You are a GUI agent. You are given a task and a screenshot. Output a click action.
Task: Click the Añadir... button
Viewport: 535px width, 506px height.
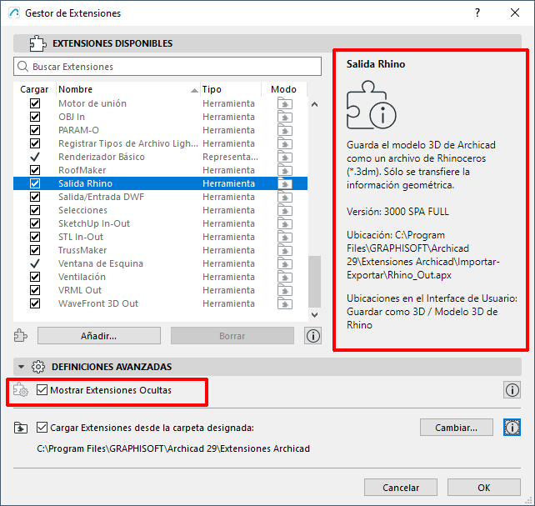pyautogui.click(x=99, y=336)
